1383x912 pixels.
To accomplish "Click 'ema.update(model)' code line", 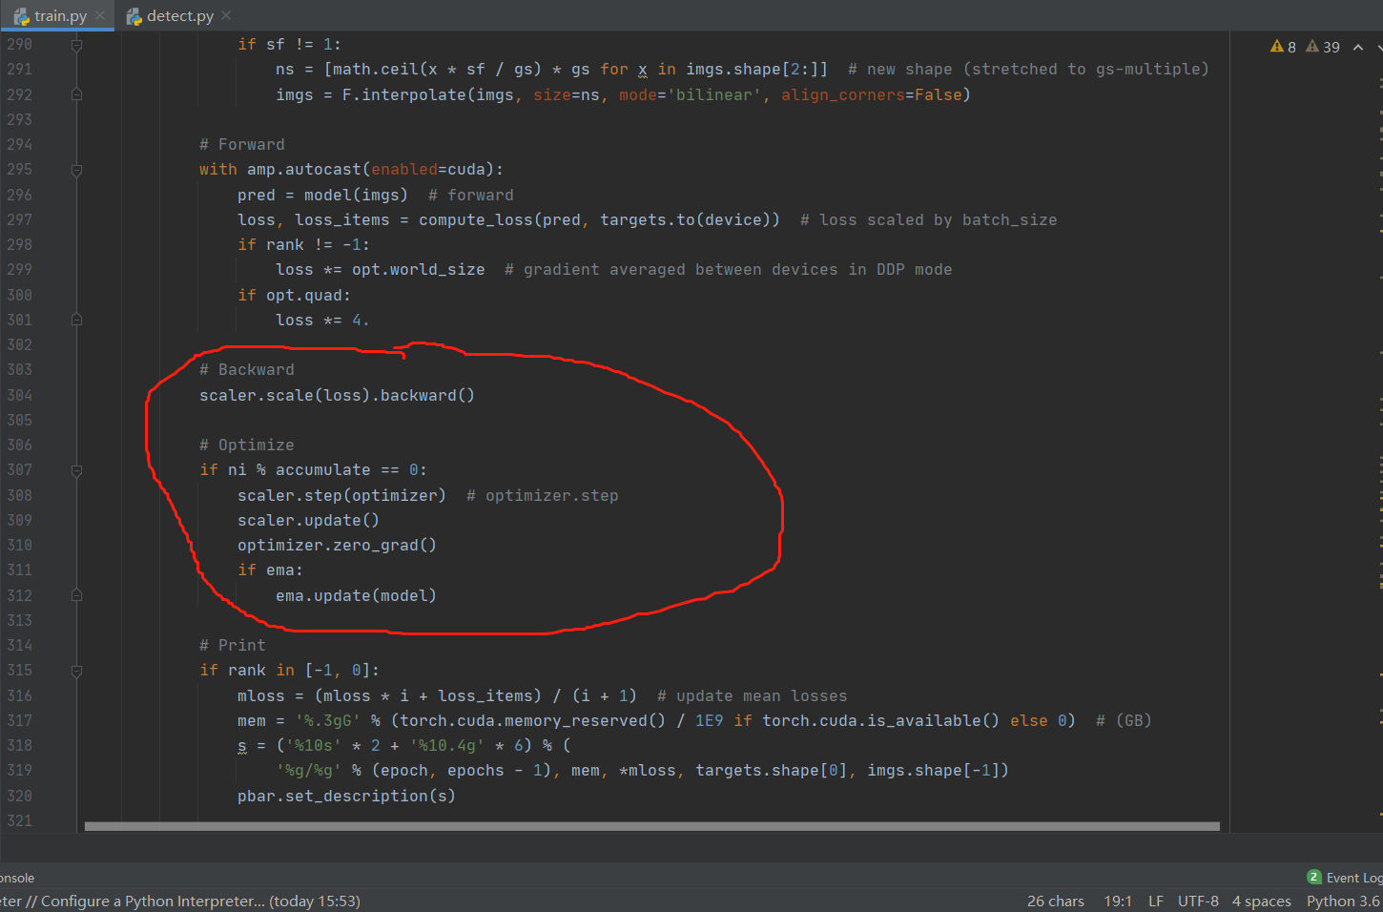I will tap(356, 595).
